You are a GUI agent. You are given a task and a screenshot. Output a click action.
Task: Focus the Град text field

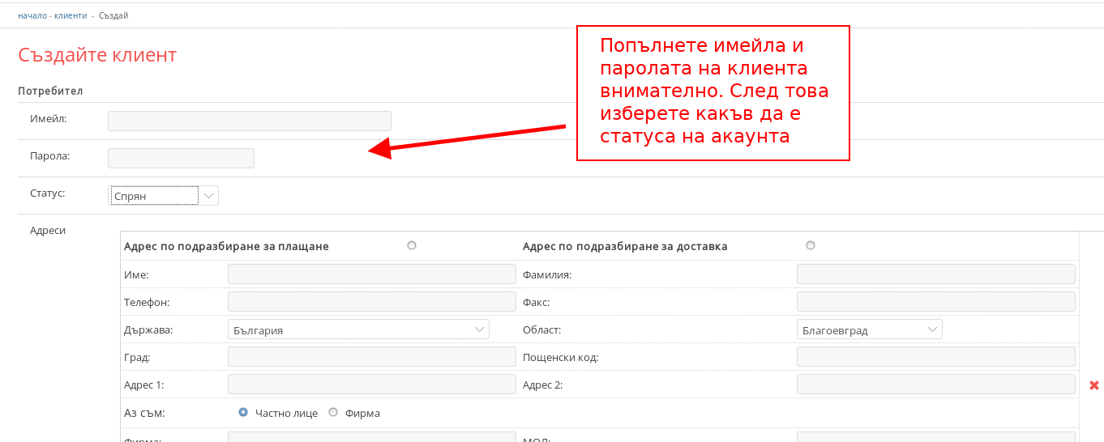[x=371, y=357]
